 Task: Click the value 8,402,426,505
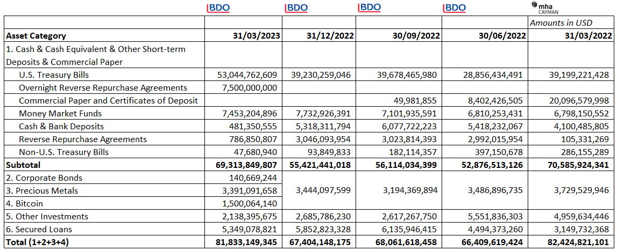pyautogui.click(x=495, y=100)
